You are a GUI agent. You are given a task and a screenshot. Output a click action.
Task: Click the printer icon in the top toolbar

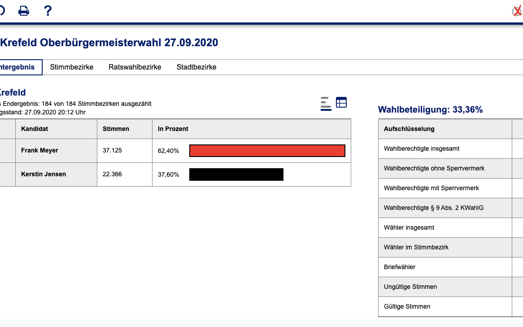[24, 11]
